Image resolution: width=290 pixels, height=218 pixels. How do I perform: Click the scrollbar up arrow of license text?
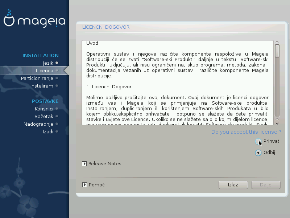[x=277, y=42]
